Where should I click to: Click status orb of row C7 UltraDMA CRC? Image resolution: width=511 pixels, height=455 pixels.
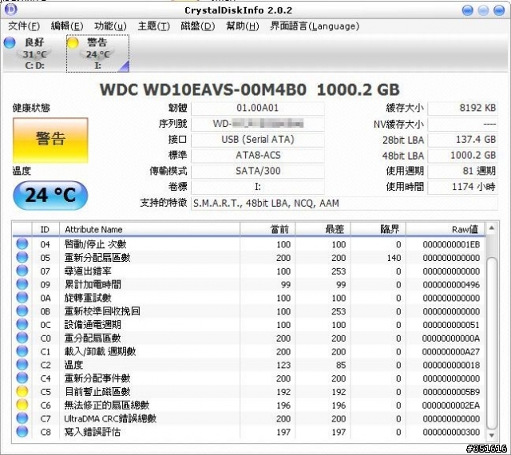(22, 417)
